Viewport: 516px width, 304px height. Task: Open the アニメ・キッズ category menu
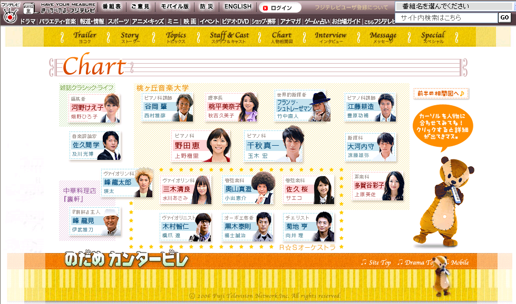tap(148, 22)
